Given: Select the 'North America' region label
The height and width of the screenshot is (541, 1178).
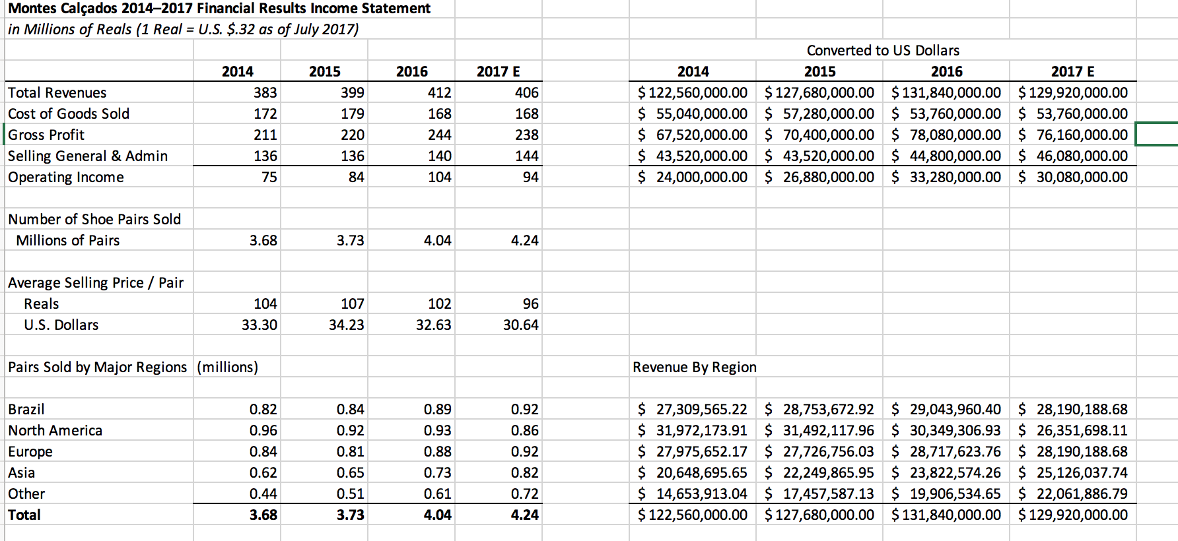Looking at the screenshot, I should click(x=55, y=431).
